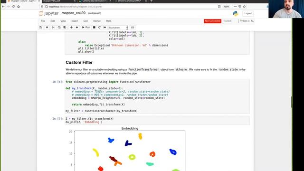
Task: Reload the page with the browser refresh icon
Action: pos(13,6)
